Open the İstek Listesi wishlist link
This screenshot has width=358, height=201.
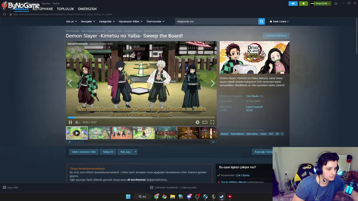[x=279, y=21]
